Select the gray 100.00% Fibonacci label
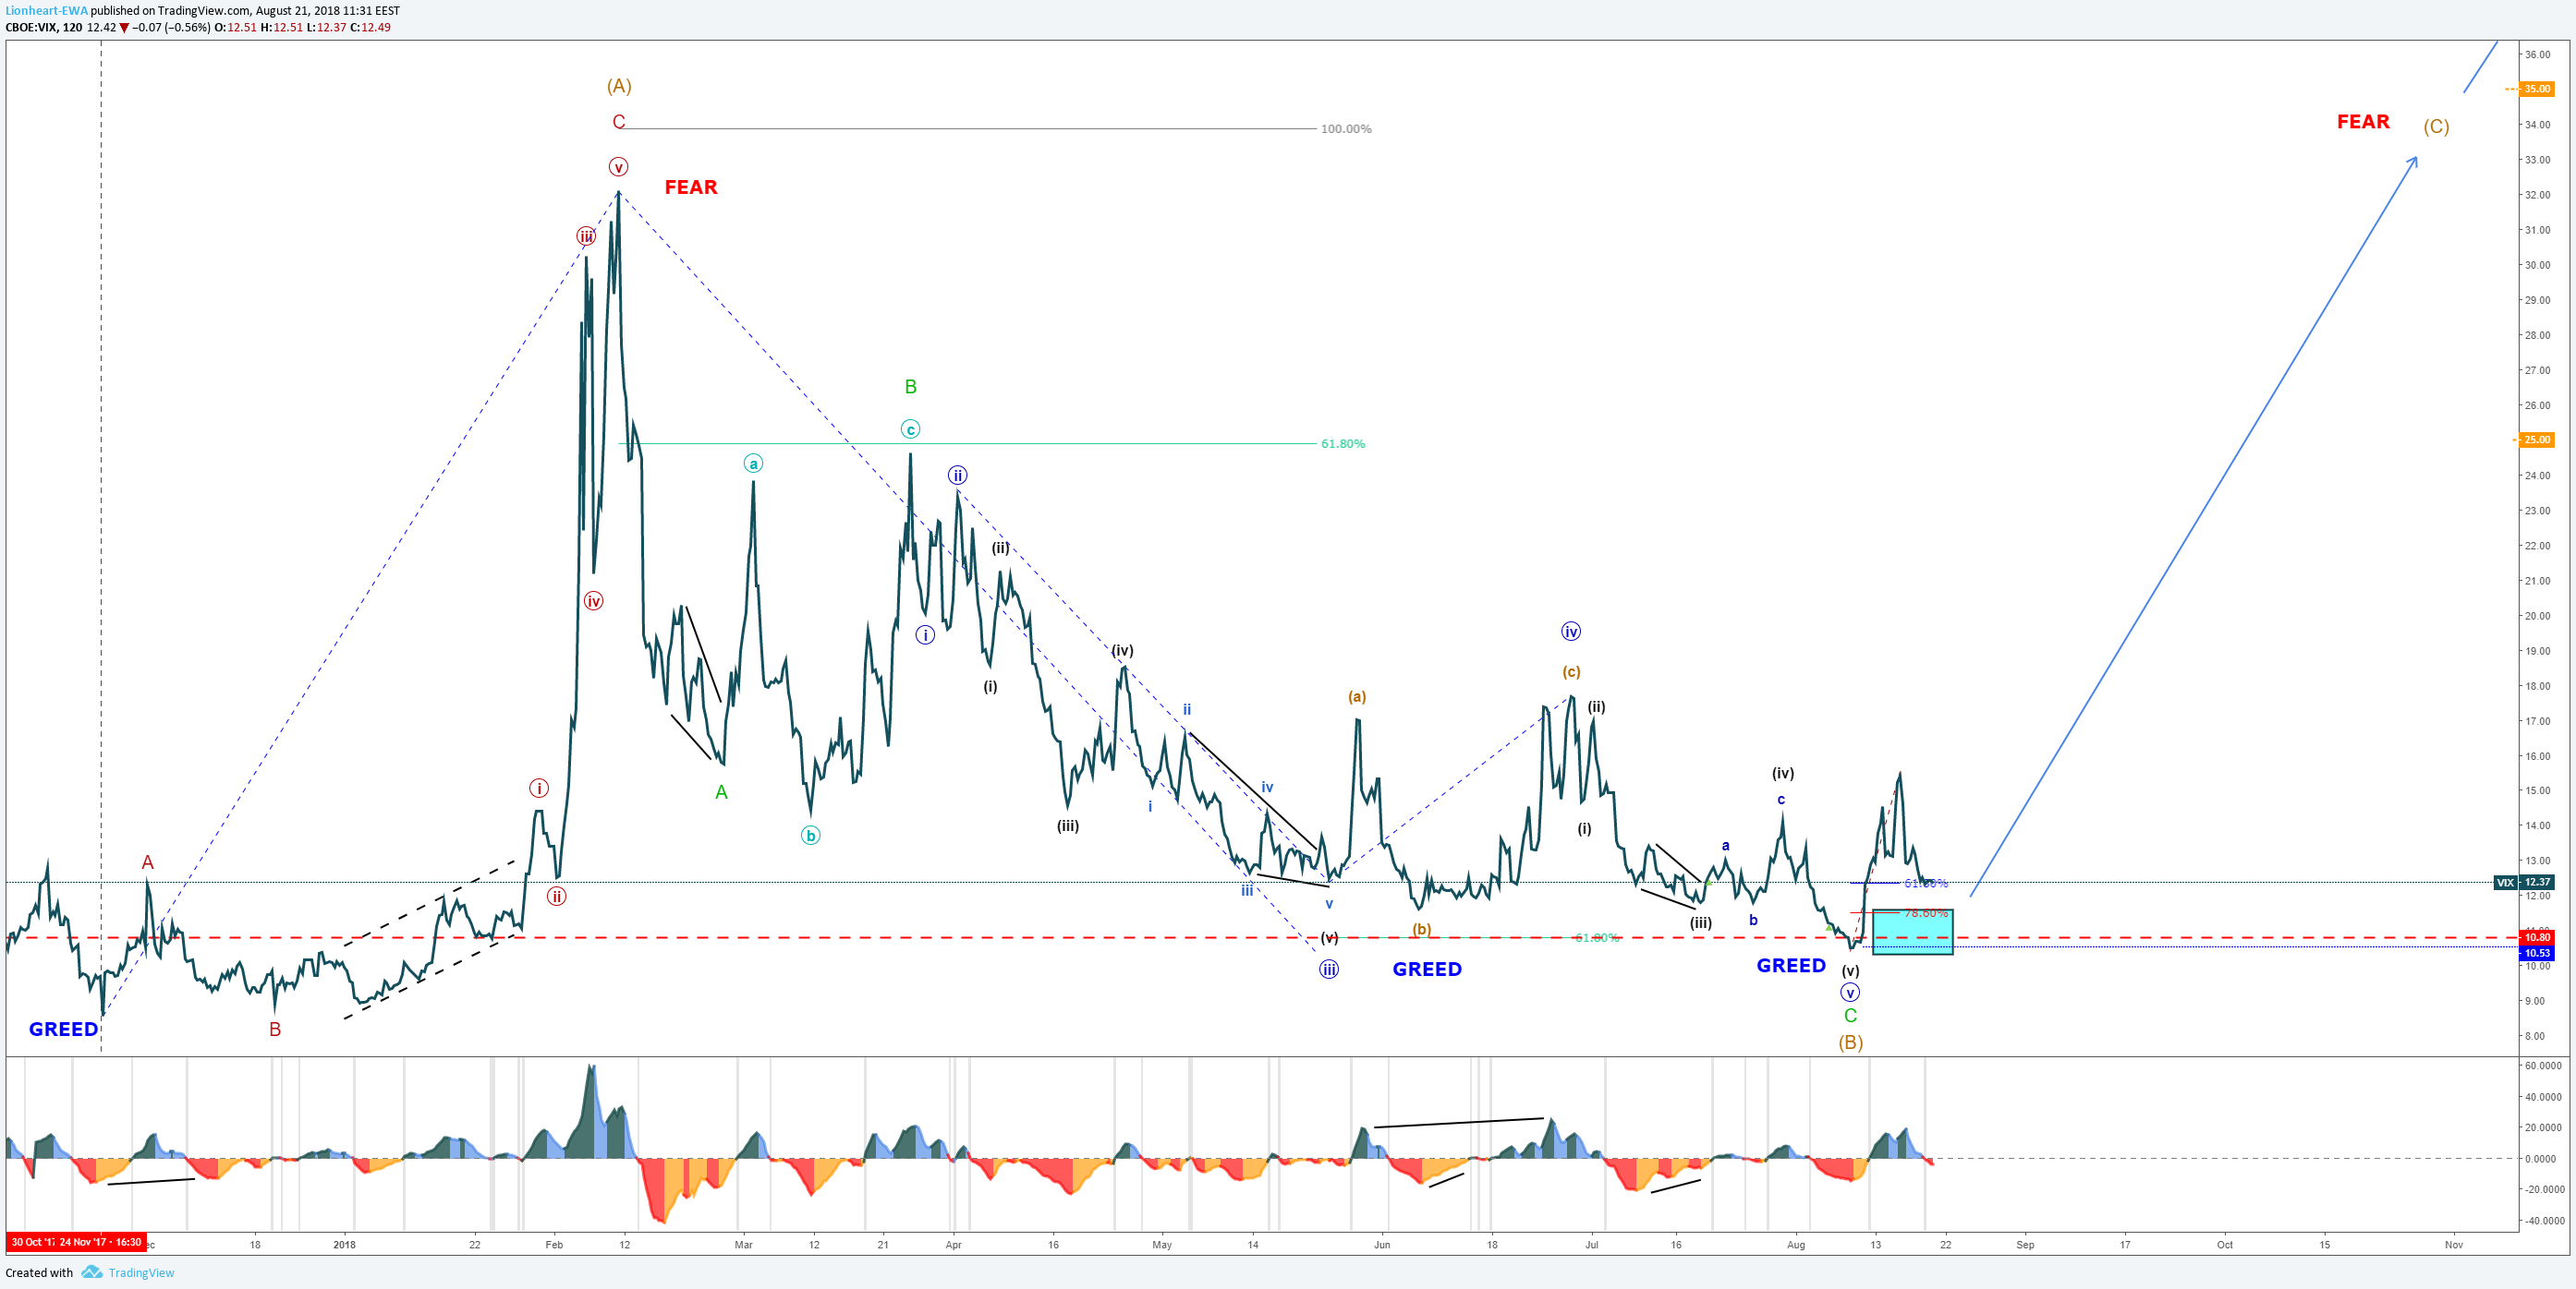 (x=1346, y=129)
